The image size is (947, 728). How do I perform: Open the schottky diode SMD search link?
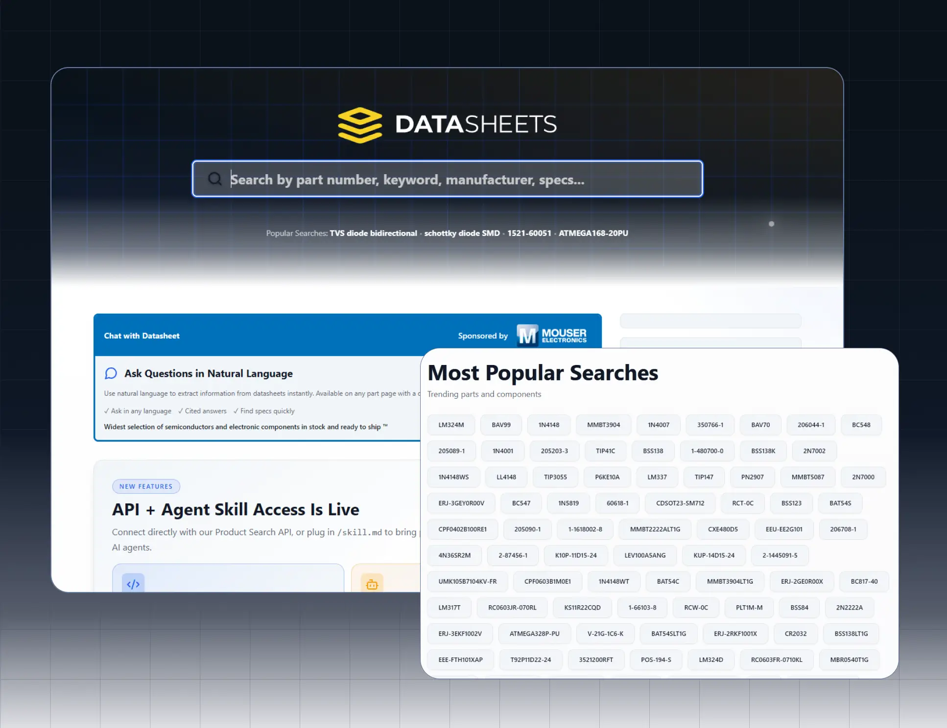(x=462, y=233)
